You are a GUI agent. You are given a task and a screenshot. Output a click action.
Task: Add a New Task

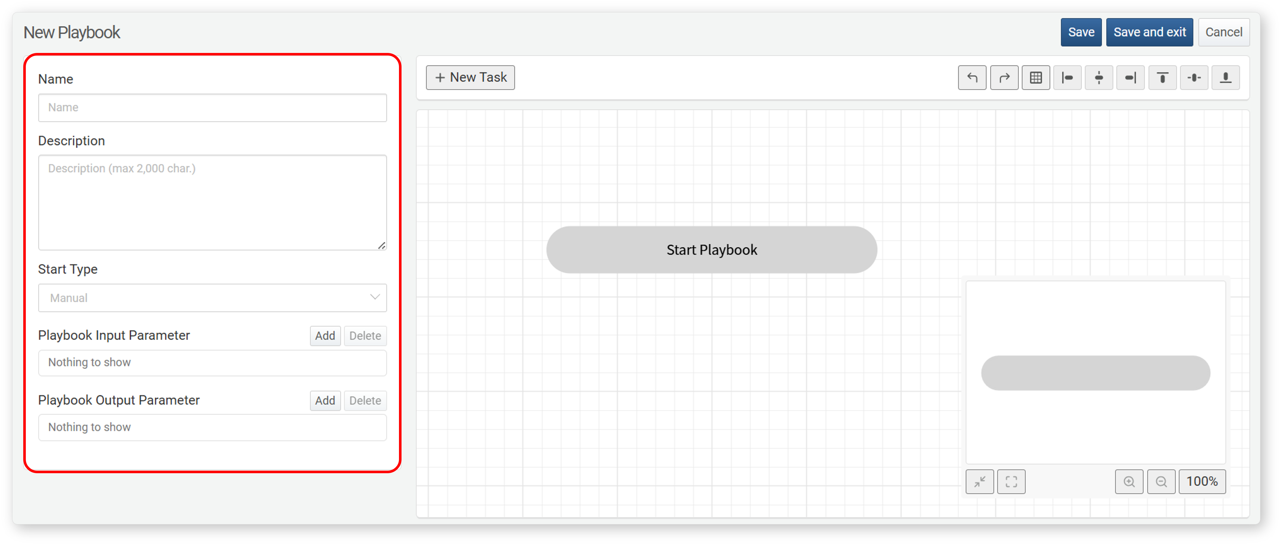[x=470, y=77]
